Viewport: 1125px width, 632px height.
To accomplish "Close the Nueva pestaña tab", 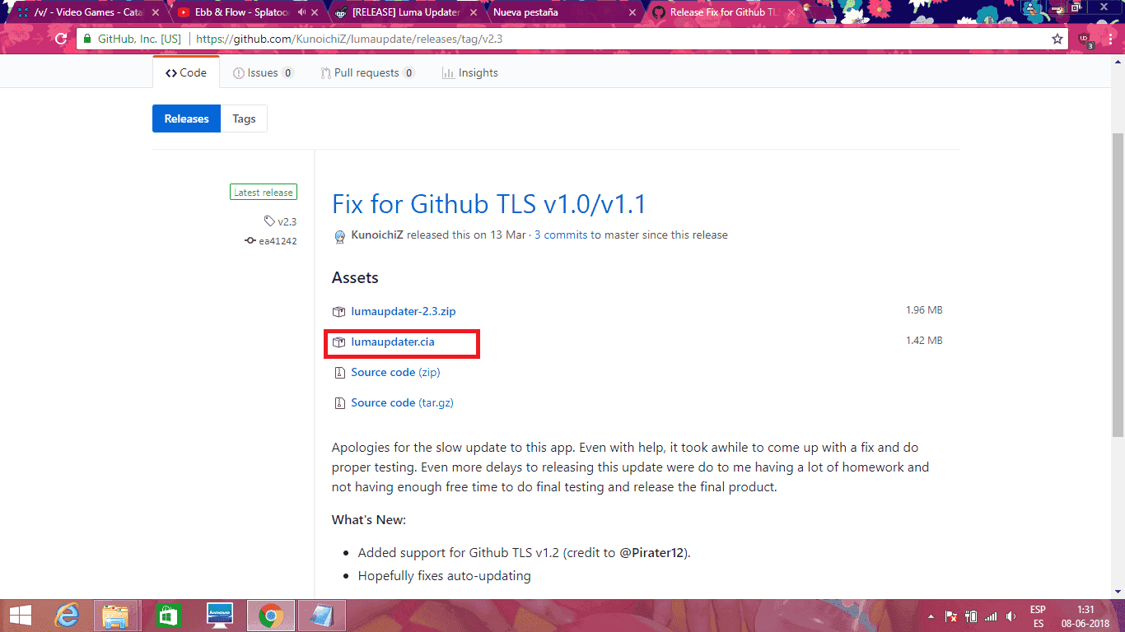I will pyautogui.click(x=631, y=12).
